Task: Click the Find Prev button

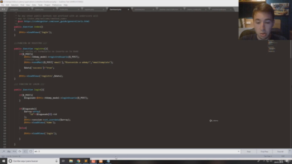Action: (264, 152)
